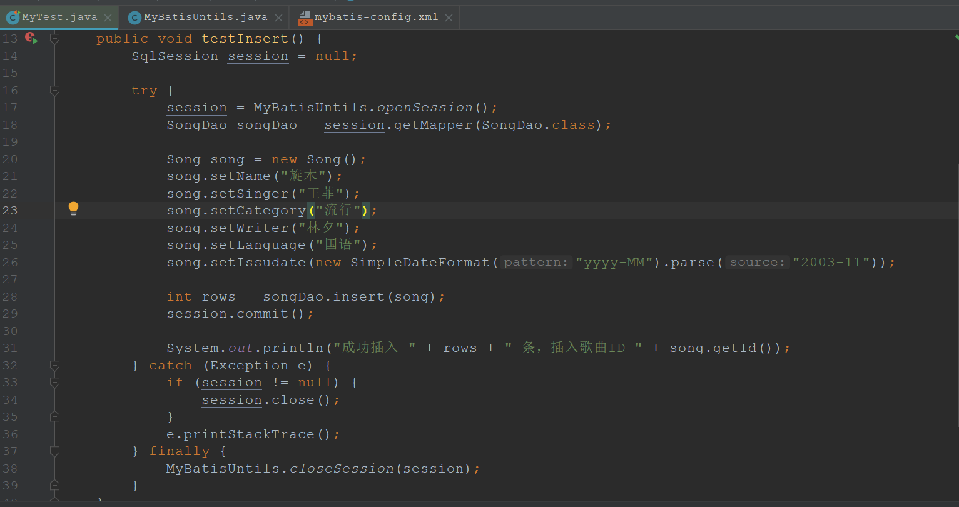Click line number 23 in the gutter
The width and height of the screenshot is (959, 507).
point(10,211)
